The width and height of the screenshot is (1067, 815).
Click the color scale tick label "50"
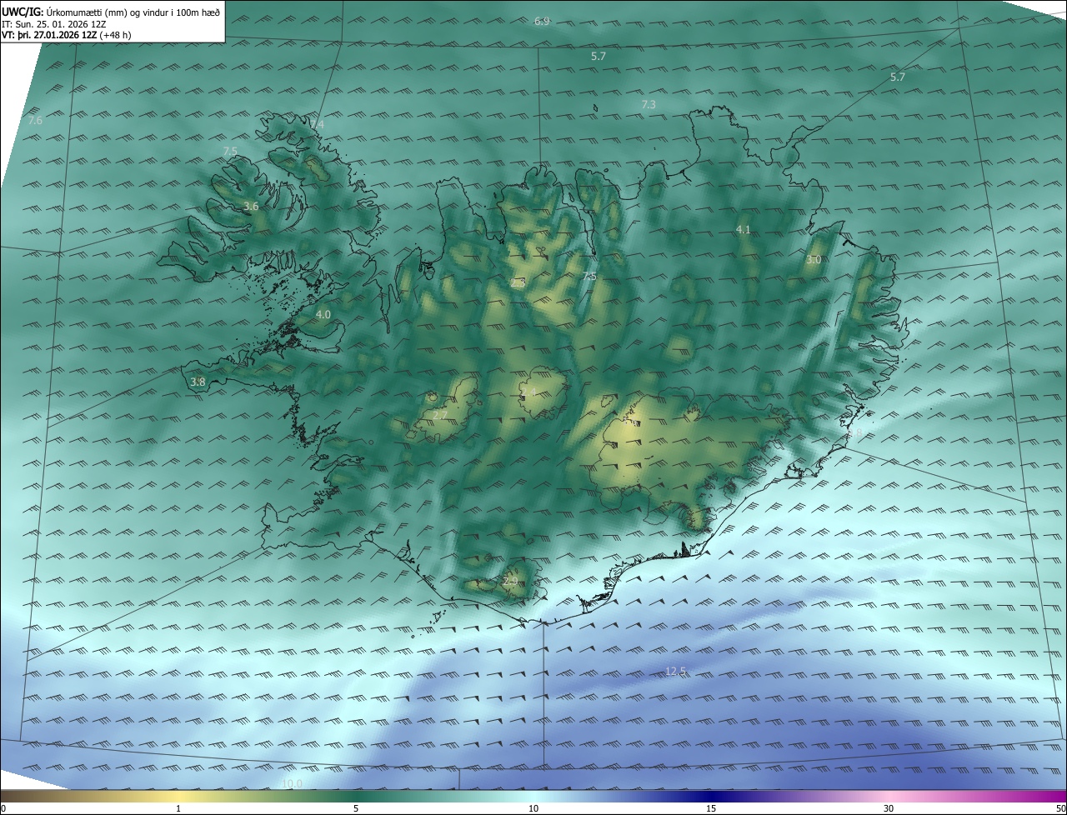coord(1060,809)
